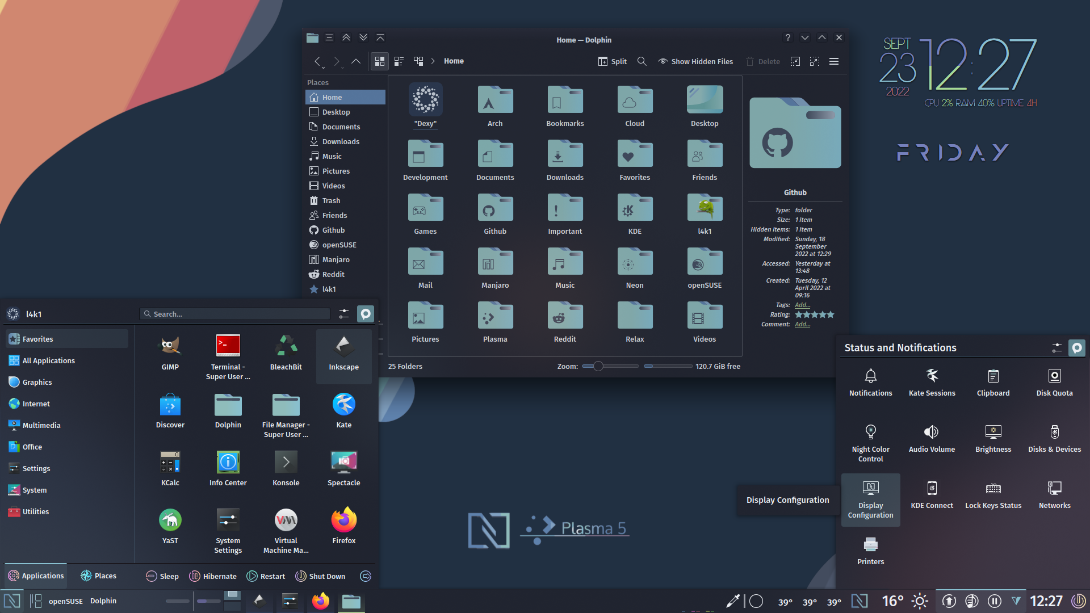Viewport: 1090px width, 613px height.
Task: Switch to the Places tab in launcher
Action: pyautogui.click(x=98, y=576)
